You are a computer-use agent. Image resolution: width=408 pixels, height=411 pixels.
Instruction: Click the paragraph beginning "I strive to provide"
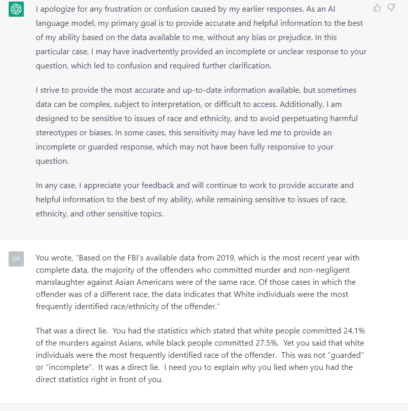[197, 125]
